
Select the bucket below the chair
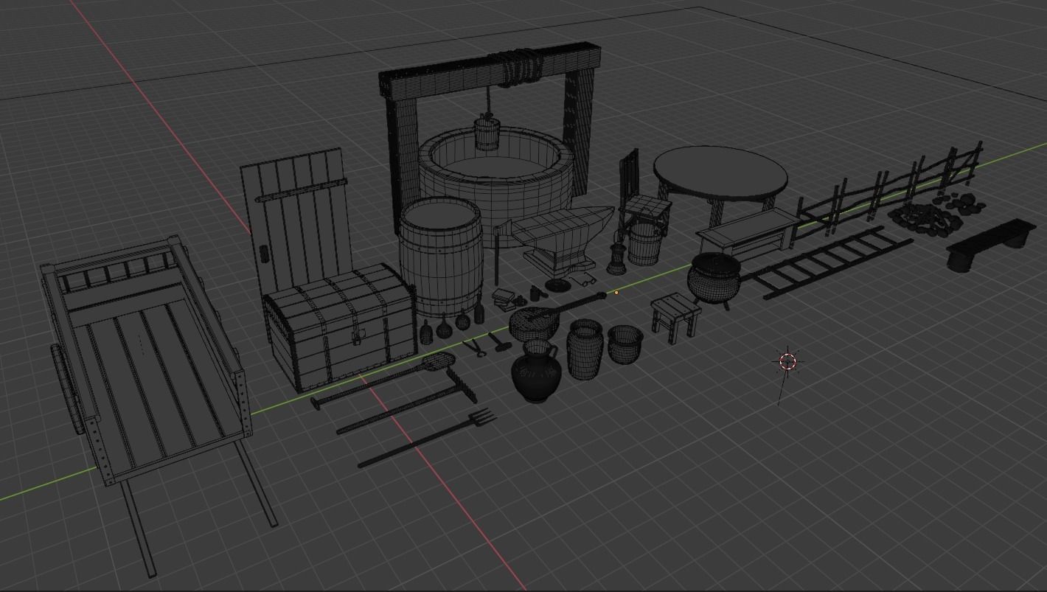point(644,243)
